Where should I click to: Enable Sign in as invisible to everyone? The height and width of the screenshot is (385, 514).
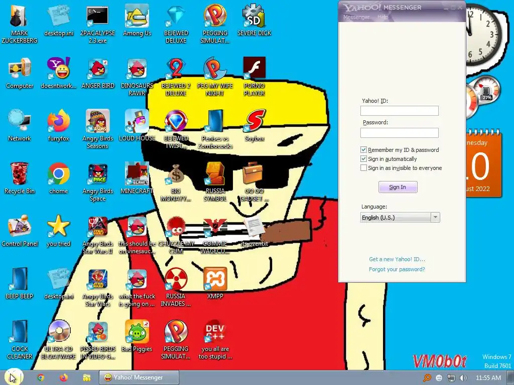pyautogui.click(x=363, y=168)
